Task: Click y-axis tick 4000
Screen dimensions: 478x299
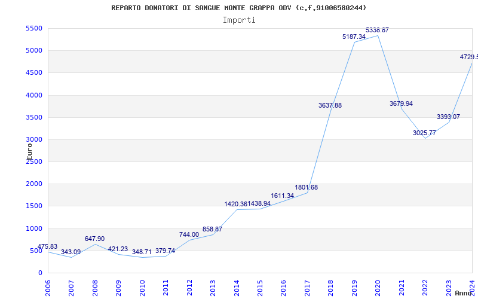Action: 34,95
